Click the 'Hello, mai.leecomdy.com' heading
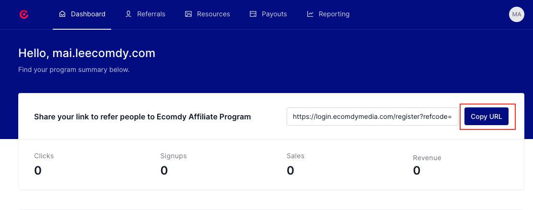533x210 pixels. 87,53
